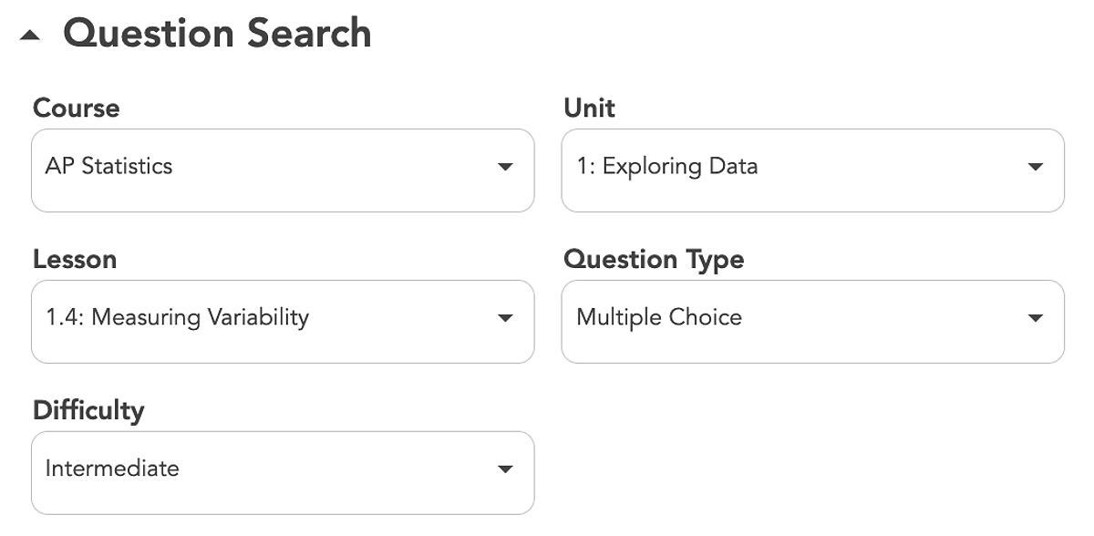This screenshot has width=1094, height=536.
Task: Click the Difficulty field label
Action: pyautogui.click(x=88, y=411)
